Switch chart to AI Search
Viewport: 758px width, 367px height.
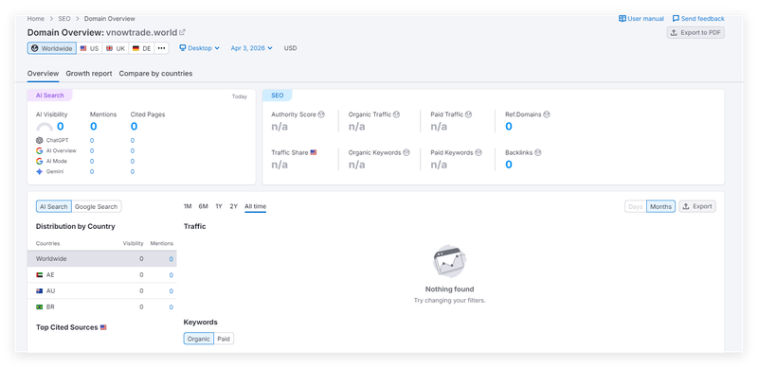[54, 207]
